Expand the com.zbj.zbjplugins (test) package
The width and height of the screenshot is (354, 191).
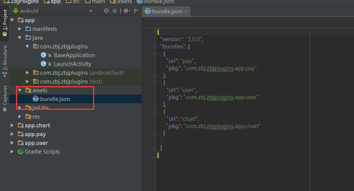pyautogui.click(x=27, y=82)
